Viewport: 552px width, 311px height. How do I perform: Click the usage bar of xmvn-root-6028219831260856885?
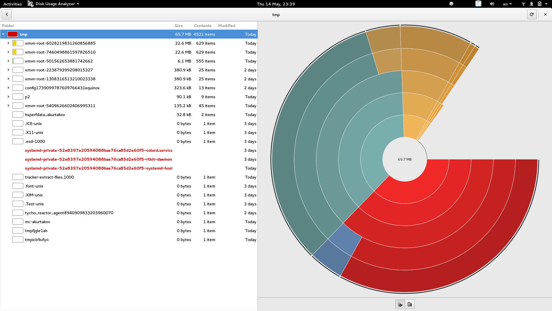(x=18, y=43)
